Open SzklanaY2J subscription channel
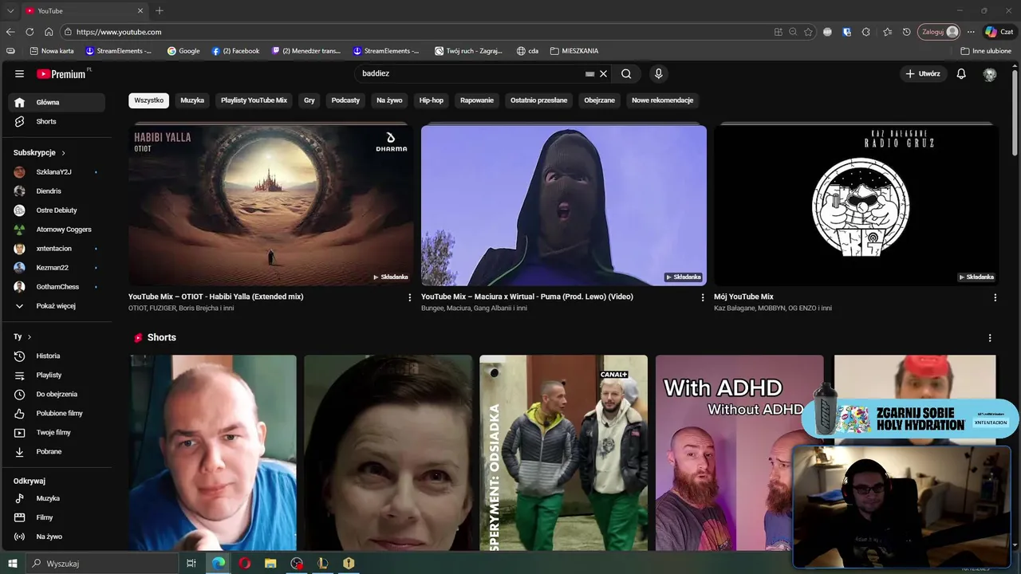1021x574 pixels. point(56,171)
